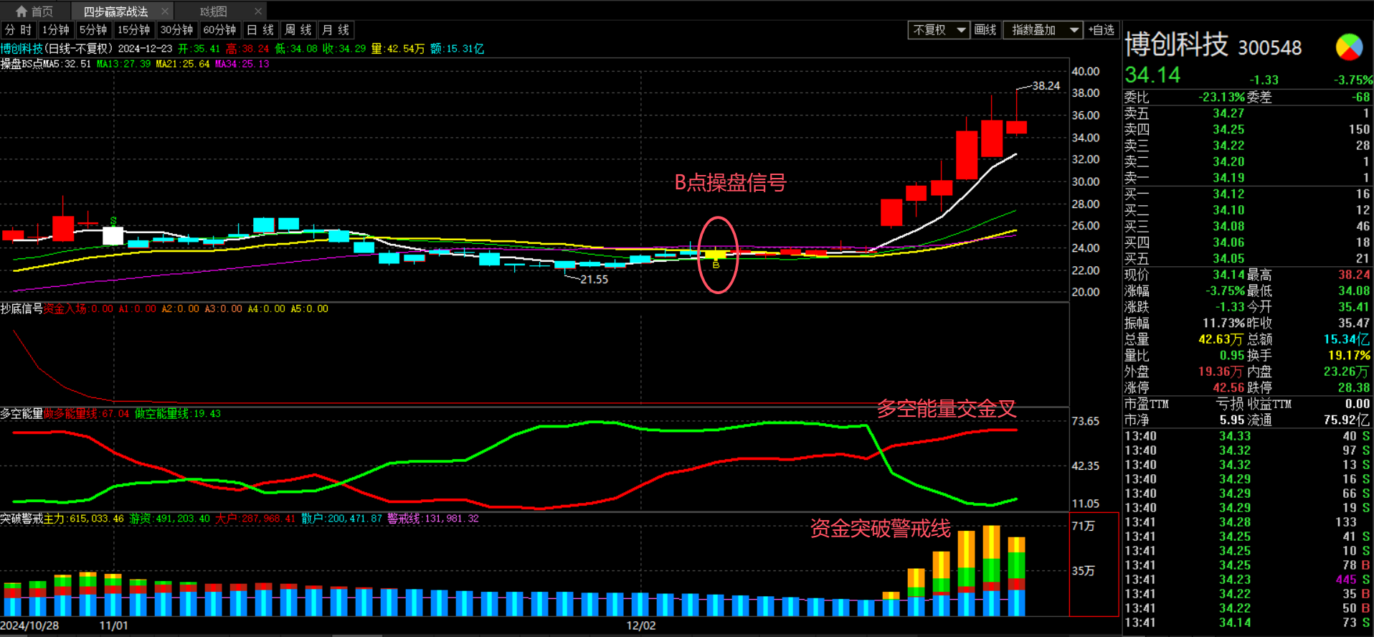Click the 卖五 price 34.27 in the order book
Viewport: 1374px width, 637px height.
click(1228, 113)
